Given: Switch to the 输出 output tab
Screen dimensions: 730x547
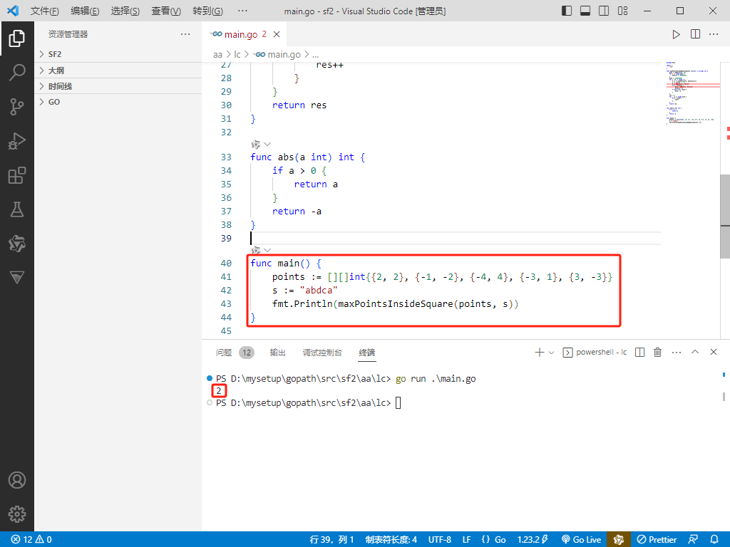Looking at the screenshot, I should coord(277,353).
